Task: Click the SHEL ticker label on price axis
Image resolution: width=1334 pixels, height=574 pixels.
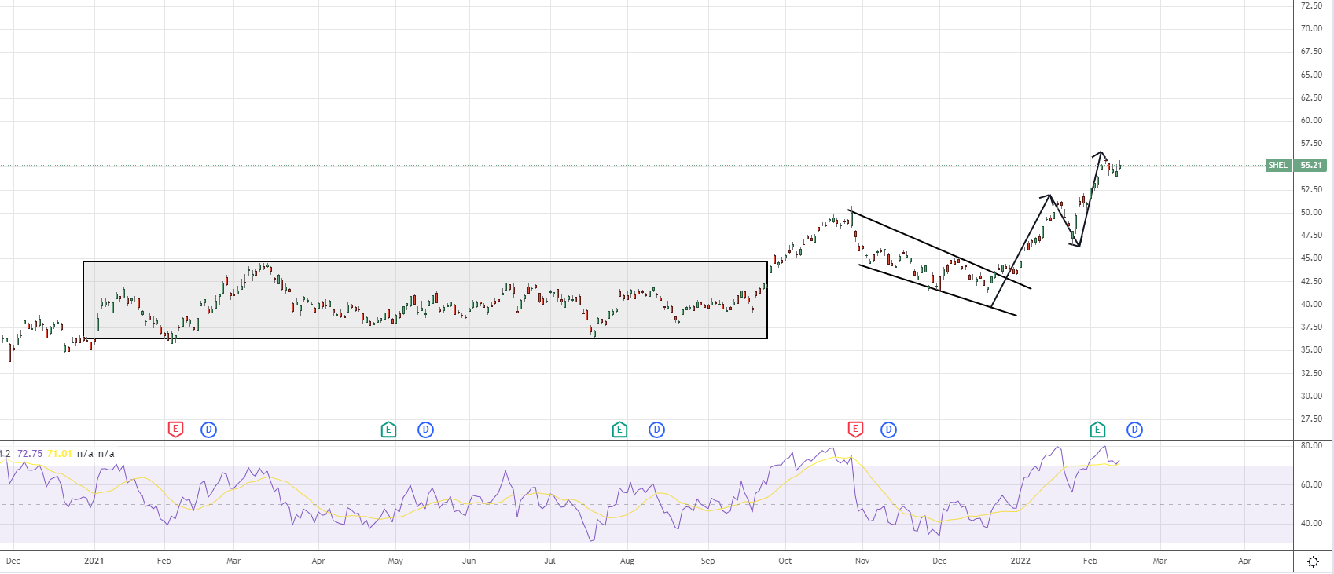Action: click(x=1278, y=166)
